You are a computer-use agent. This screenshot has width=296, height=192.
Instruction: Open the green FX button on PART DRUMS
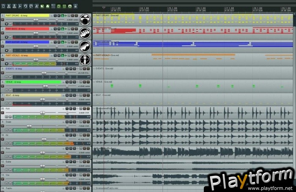click(x=63, y=16)
